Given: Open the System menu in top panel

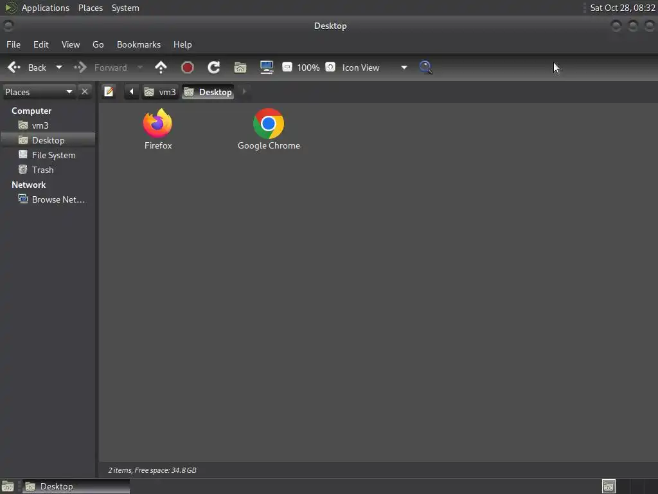Looking at the screenshot, I should [x=125, y=8].
